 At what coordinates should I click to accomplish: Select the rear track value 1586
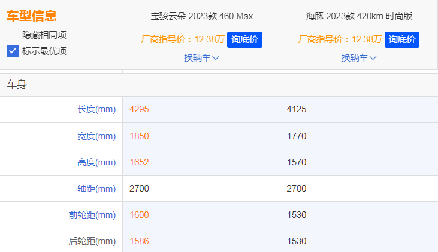[x=139, y=241]
